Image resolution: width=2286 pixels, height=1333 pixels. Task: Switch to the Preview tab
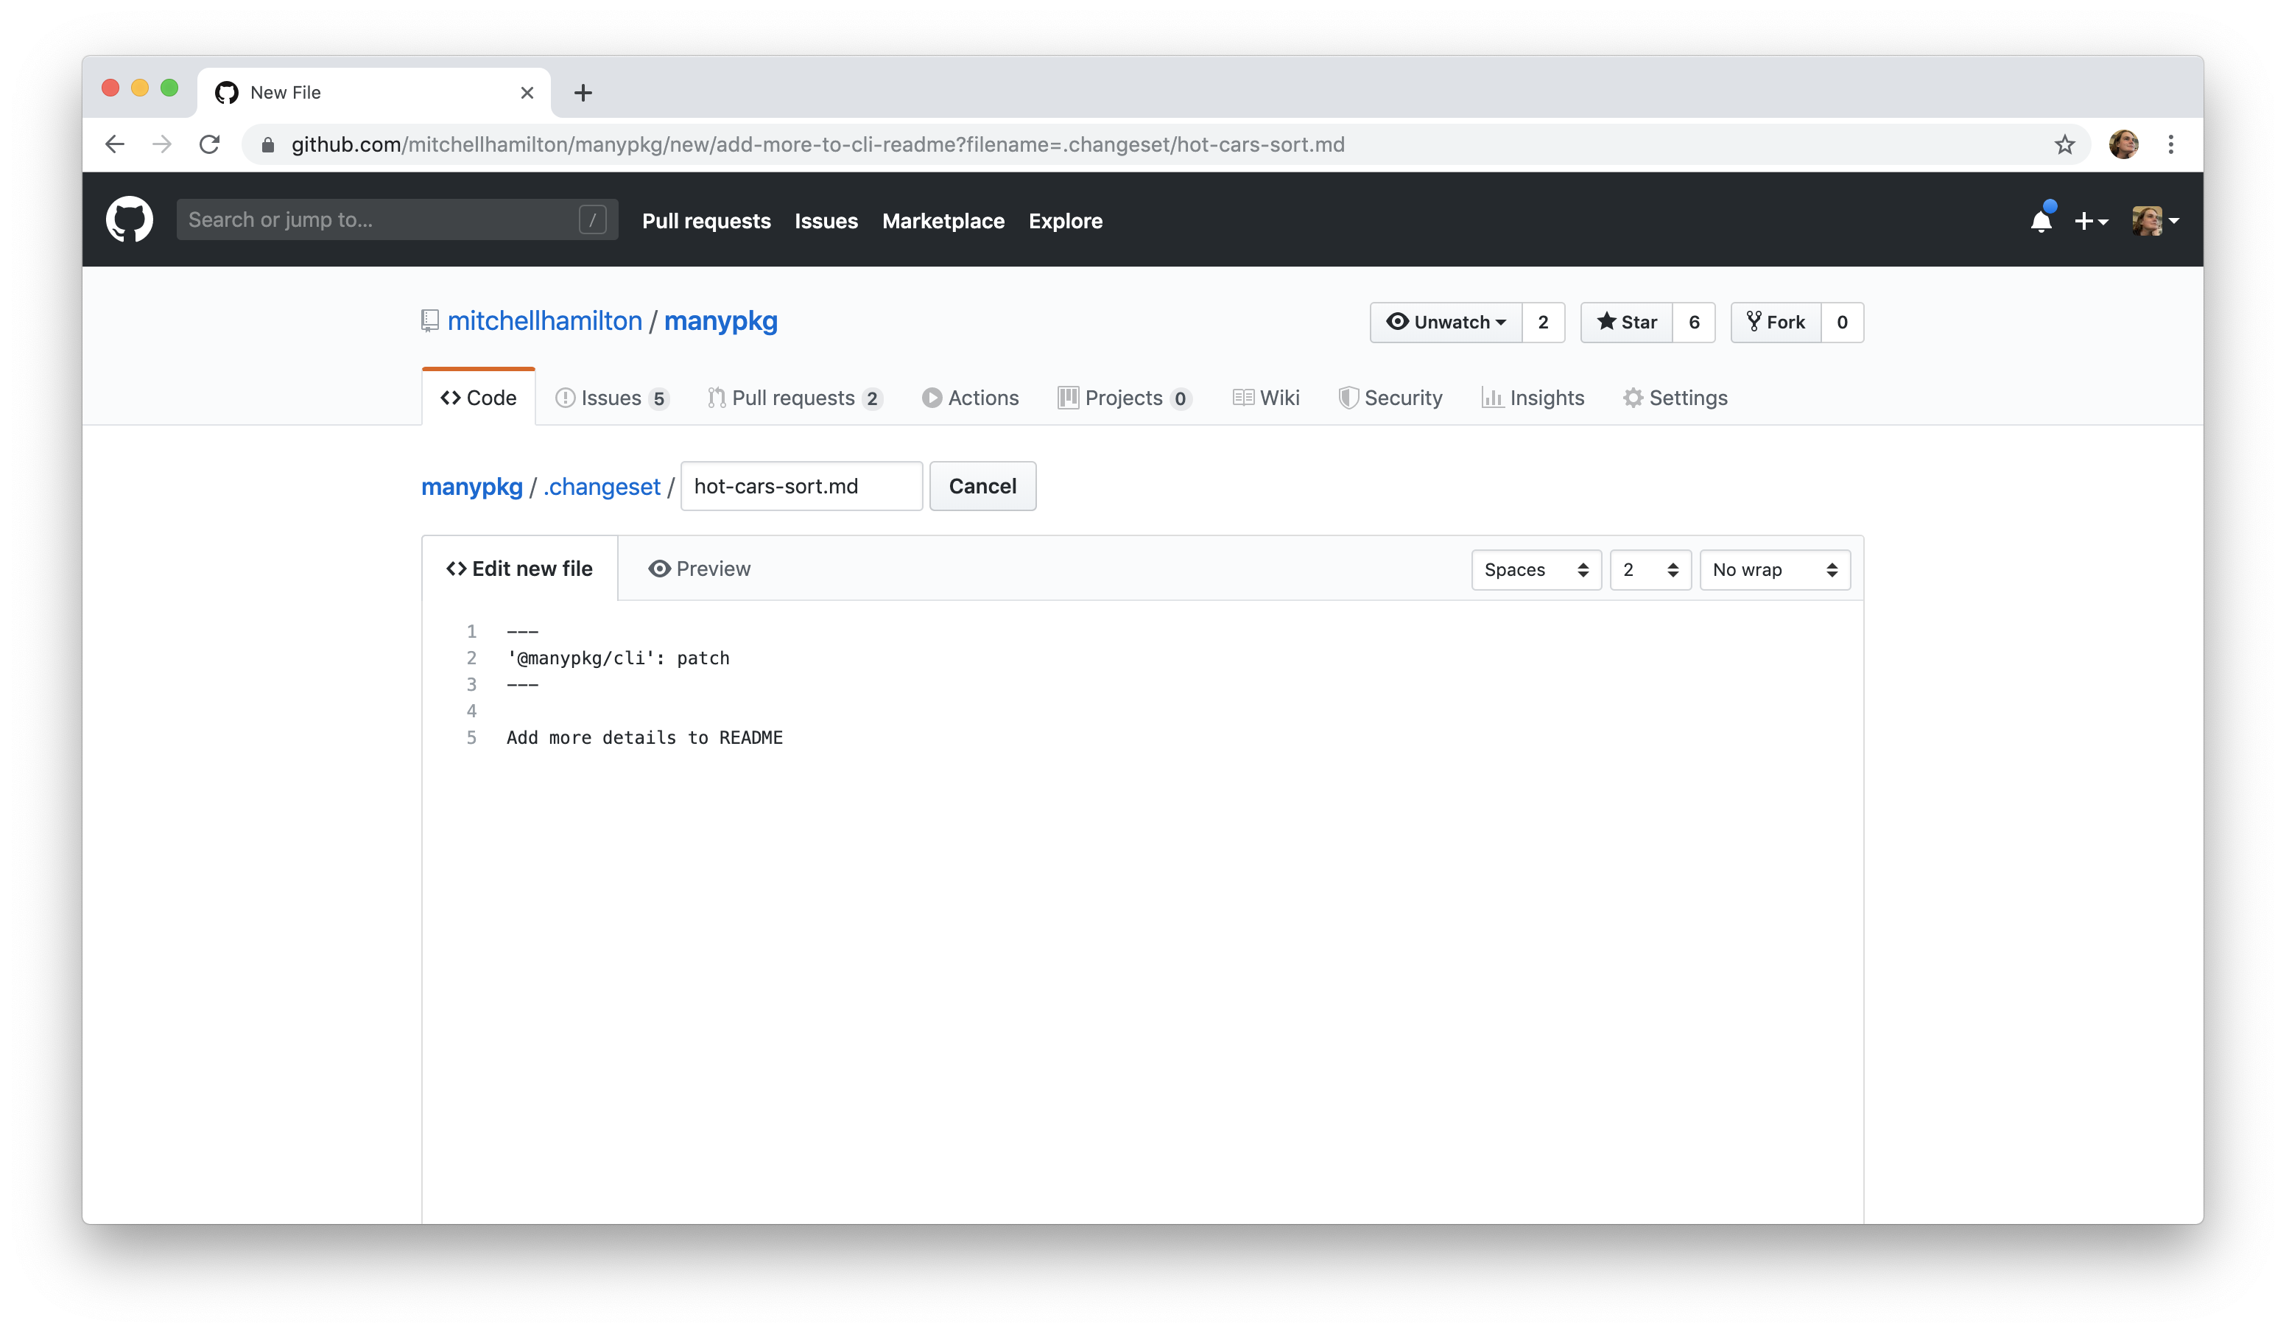pyautogui.click(x=700, y=569)
